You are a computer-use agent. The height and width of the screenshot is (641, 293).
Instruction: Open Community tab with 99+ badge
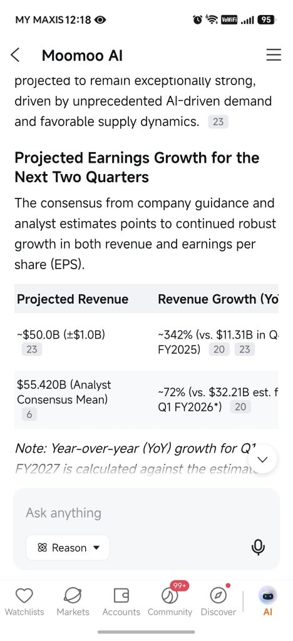[170, 600]
